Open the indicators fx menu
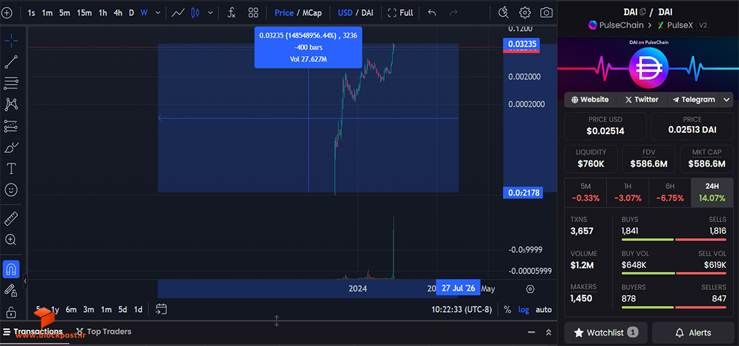 coord(232,12)
